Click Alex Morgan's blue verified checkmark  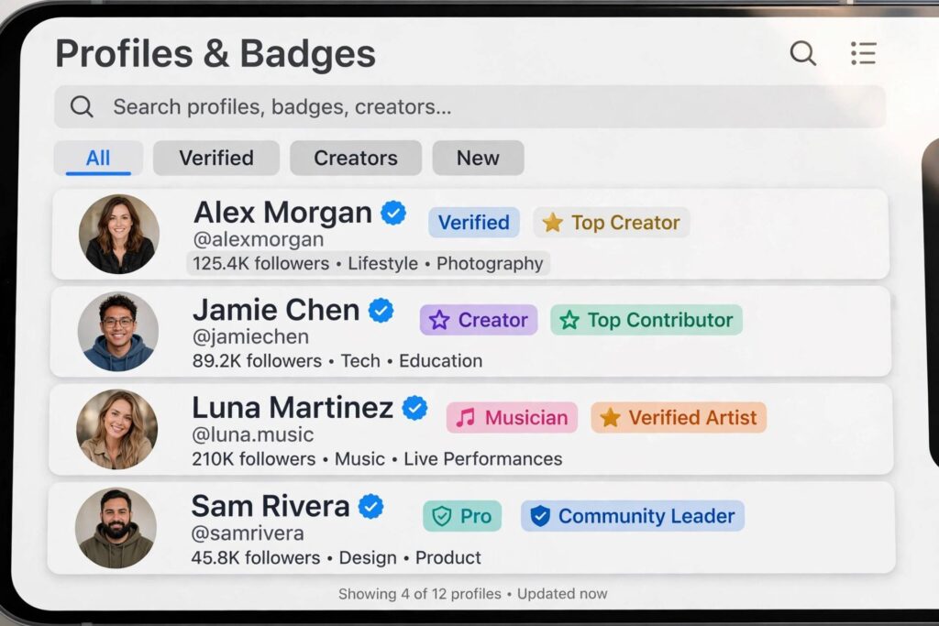393,213
